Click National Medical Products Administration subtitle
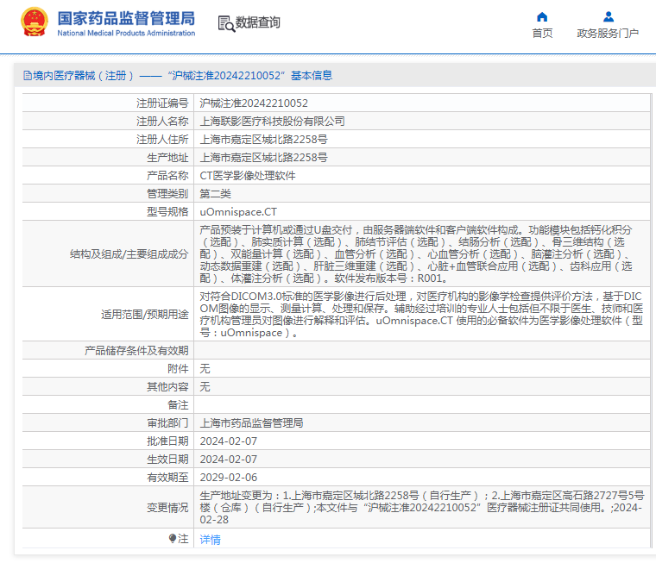 coord(126,33)
